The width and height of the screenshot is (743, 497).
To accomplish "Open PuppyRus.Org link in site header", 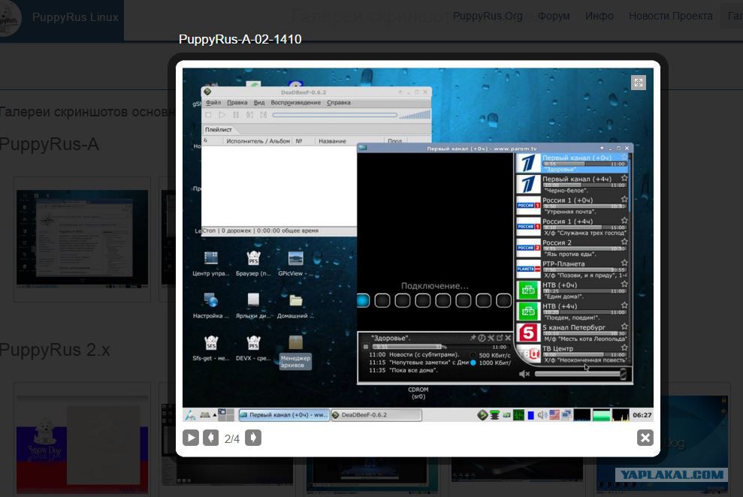I will click(x=488, y=16).
